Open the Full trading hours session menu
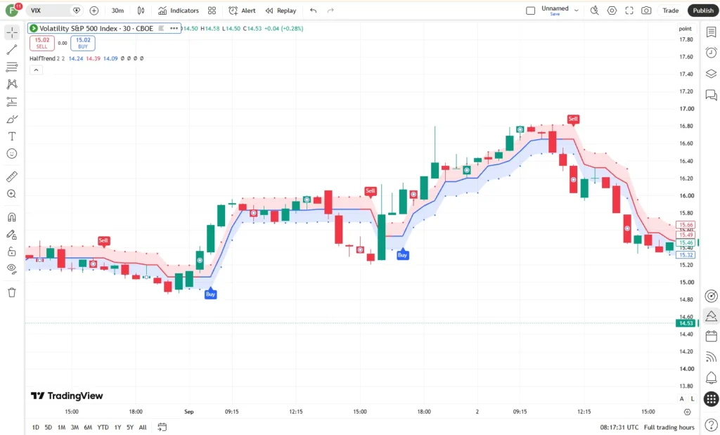The height and width of the screenshot is (435, 720). (x=669, y=427)
